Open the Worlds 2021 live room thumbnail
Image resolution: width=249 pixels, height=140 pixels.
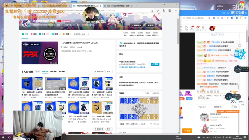click(139, 109)
